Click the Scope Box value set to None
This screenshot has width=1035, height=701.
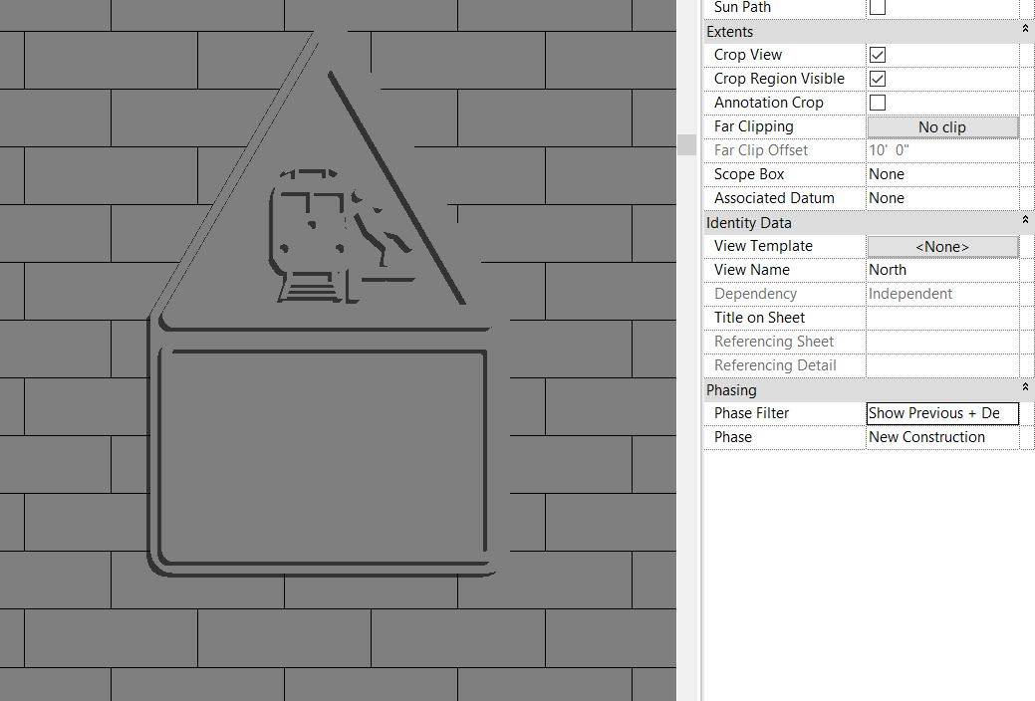941,173
